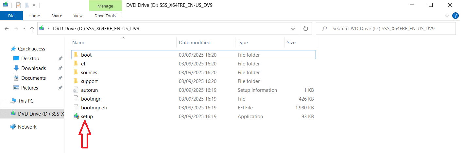Image resolution: width=464 pixels, height=153 pixels.
Task: Click the Help question mark icon
Action: click(x=455, y=16)
